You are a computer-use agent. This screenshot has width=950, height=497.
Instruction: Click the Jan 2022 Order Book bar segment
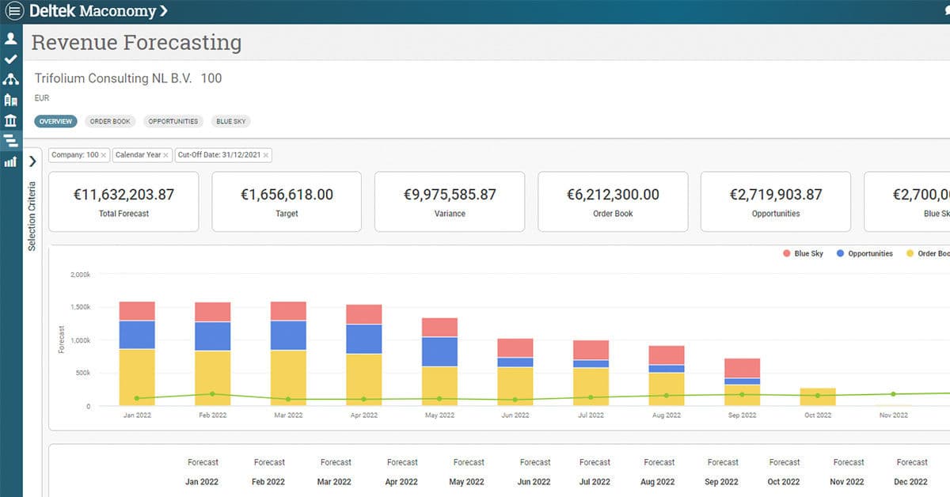click(137, 377)
